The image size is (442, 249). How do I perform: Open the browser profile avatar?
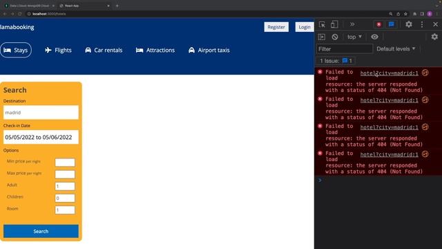tap(430, 14)
